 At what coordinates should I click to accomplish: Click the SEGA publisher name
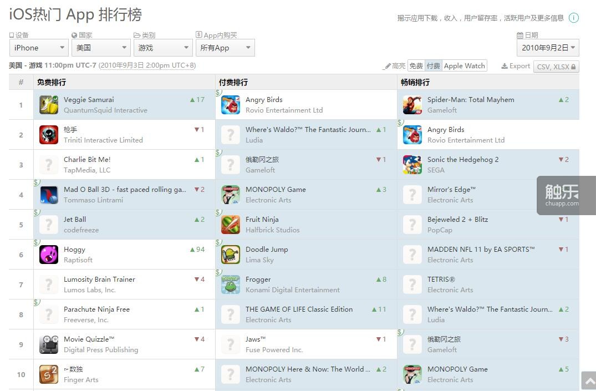pos(436,170)
